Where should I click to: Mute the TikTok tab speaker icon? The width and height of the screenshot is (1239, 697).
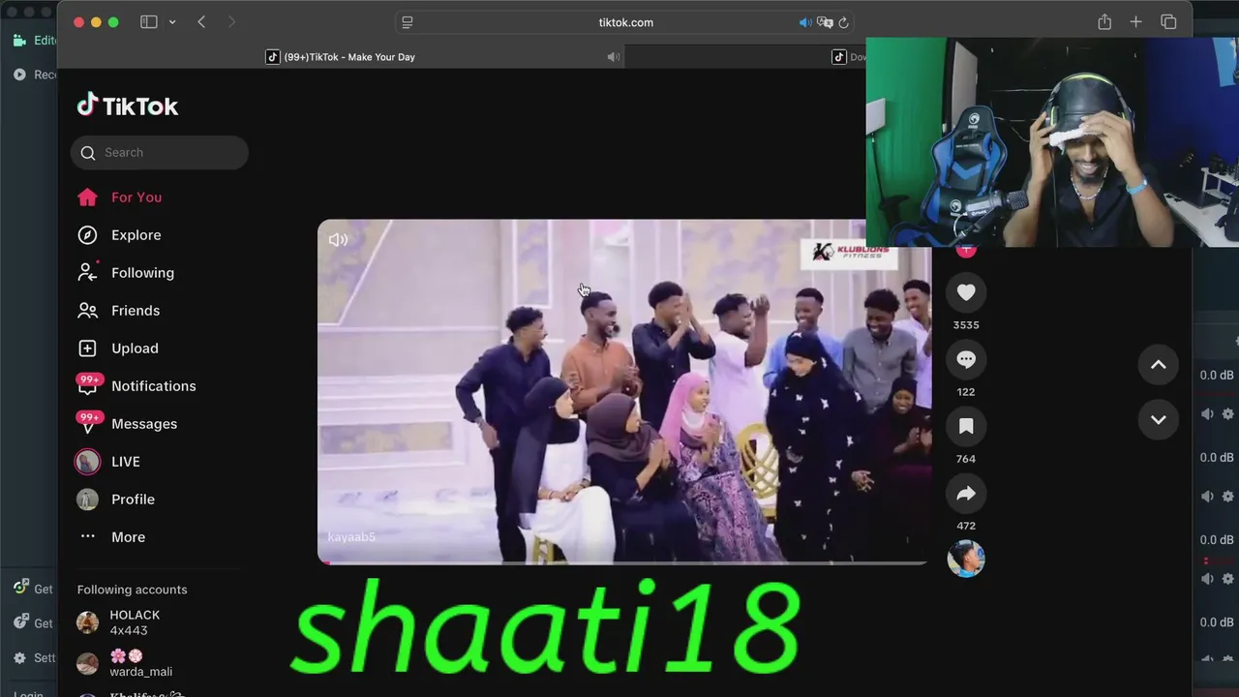point(613,57)
